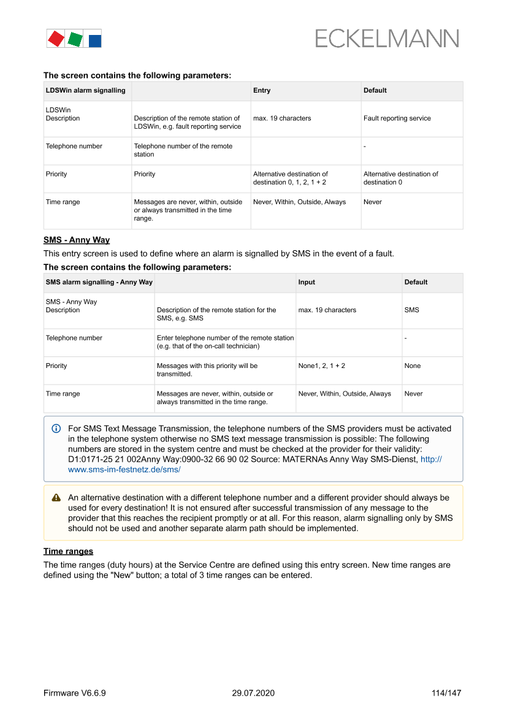
Task: Click the blue square in logo
Action: (94, 41)
